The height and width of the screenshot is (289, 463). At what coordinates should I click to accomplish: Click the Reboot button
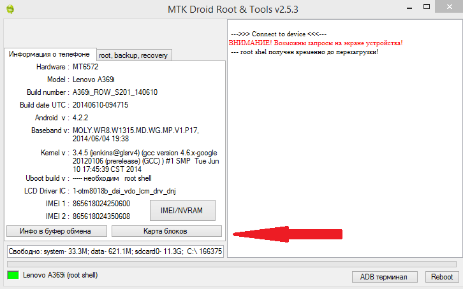tap(442, 277)
